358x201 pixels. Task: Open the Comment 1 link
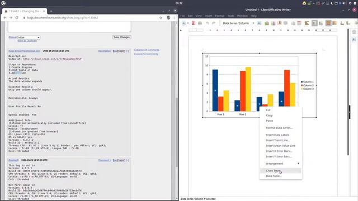pos(105,160)
